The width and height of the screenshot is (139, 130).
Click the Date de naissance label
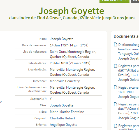34,45
